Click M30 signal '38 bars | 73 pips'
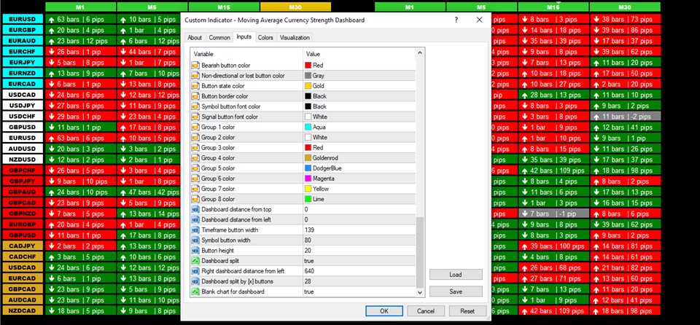Viewport: 700px width, 325px height. (x=625, y=19)
